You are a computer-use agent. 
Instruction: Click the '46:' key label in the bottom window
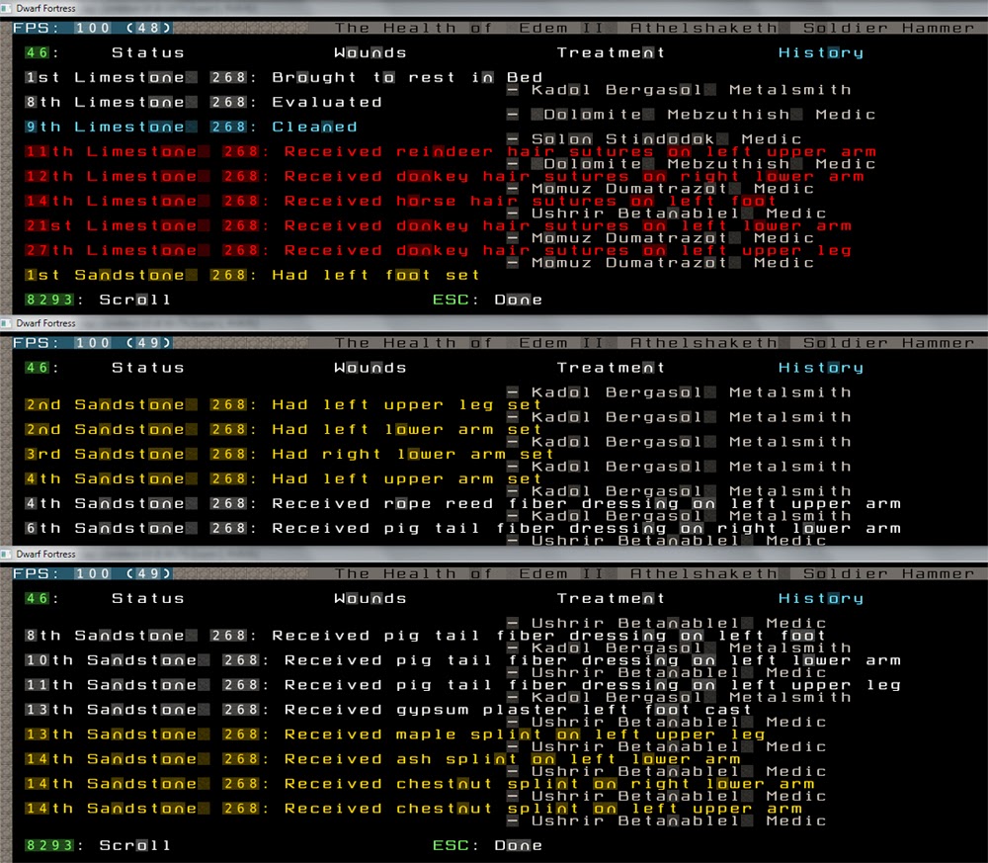pyautogui.click(x=42, y=599)
